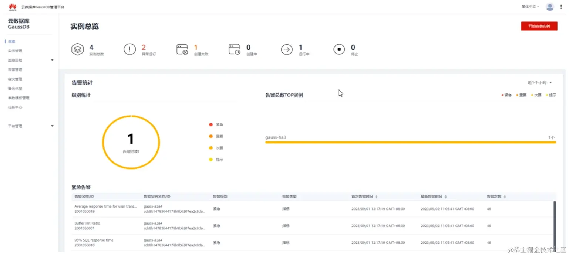569x256 pixels.
Task: Click 最新告警时间 in the Average response time row
Action: click(447, 209)
